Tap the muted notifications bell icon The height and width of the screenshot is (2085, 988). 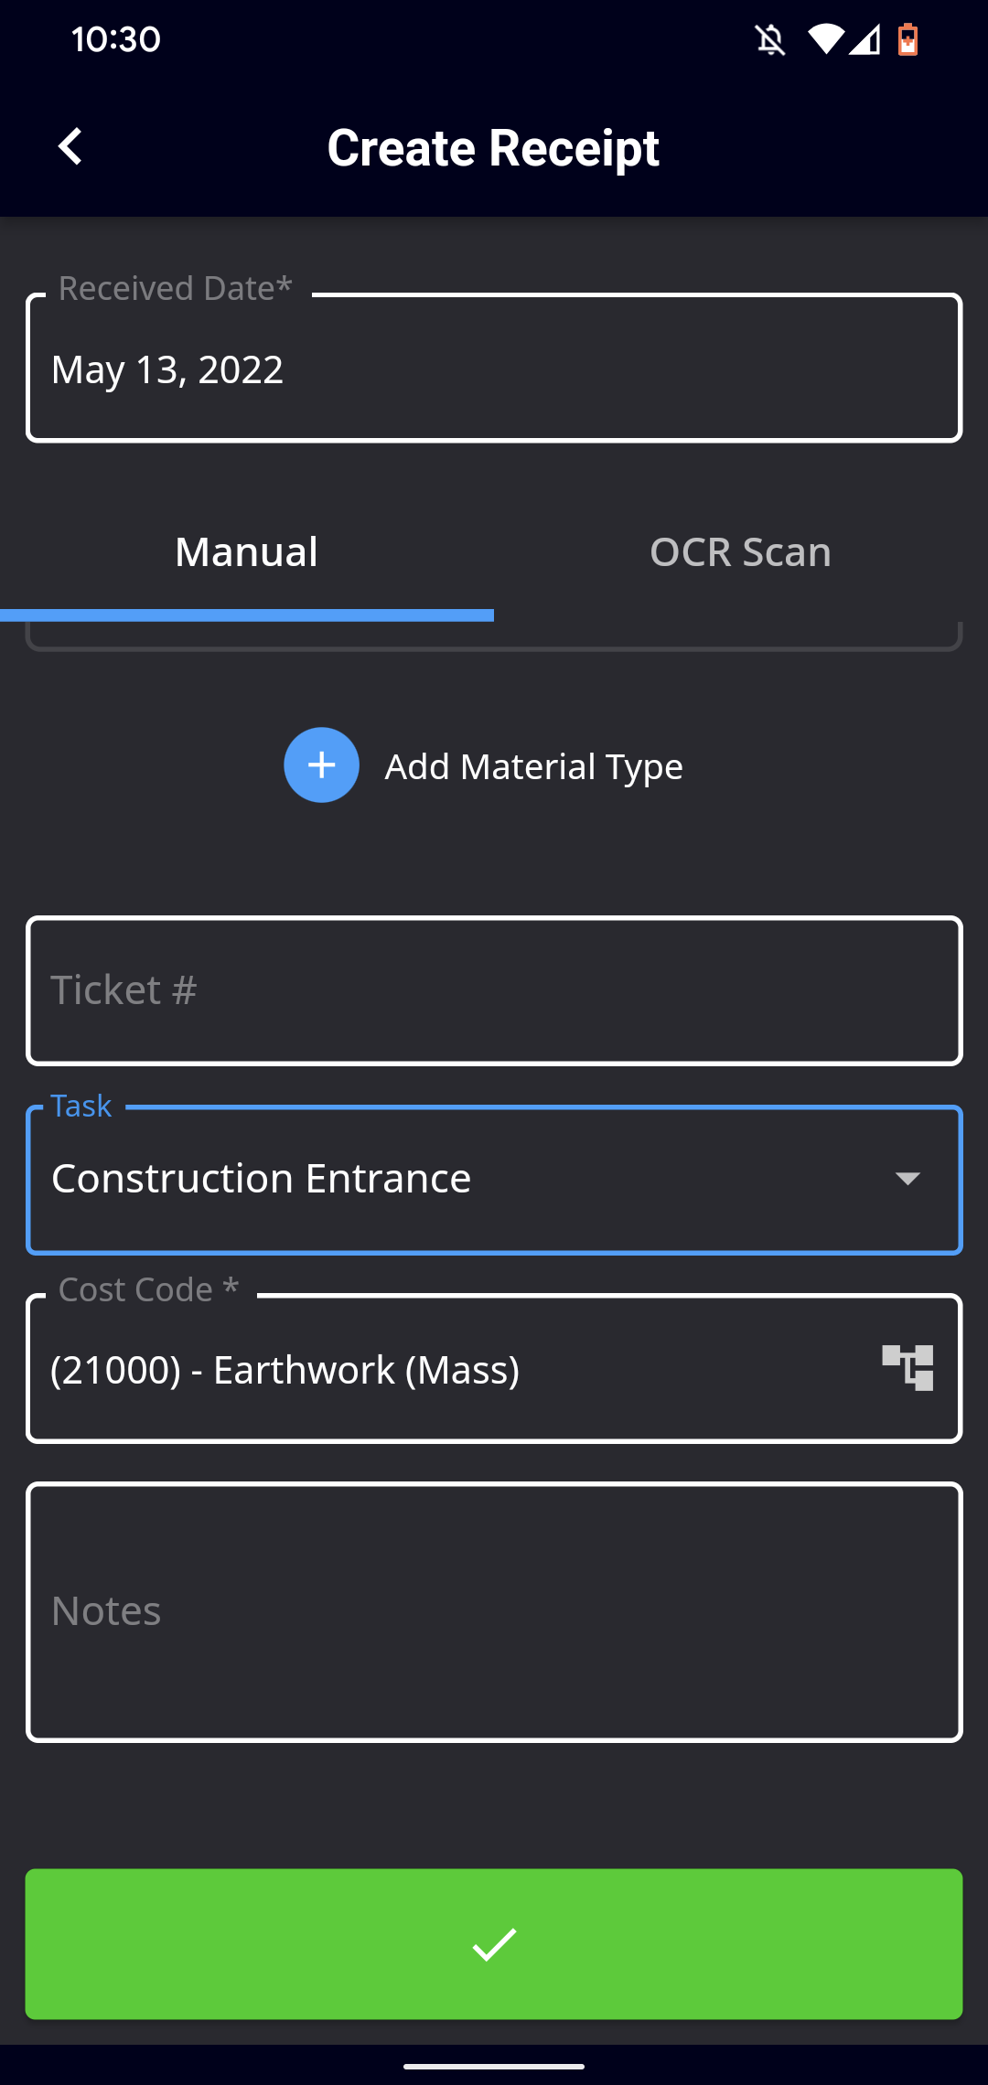pyautogui.click(x=770, y=40)
